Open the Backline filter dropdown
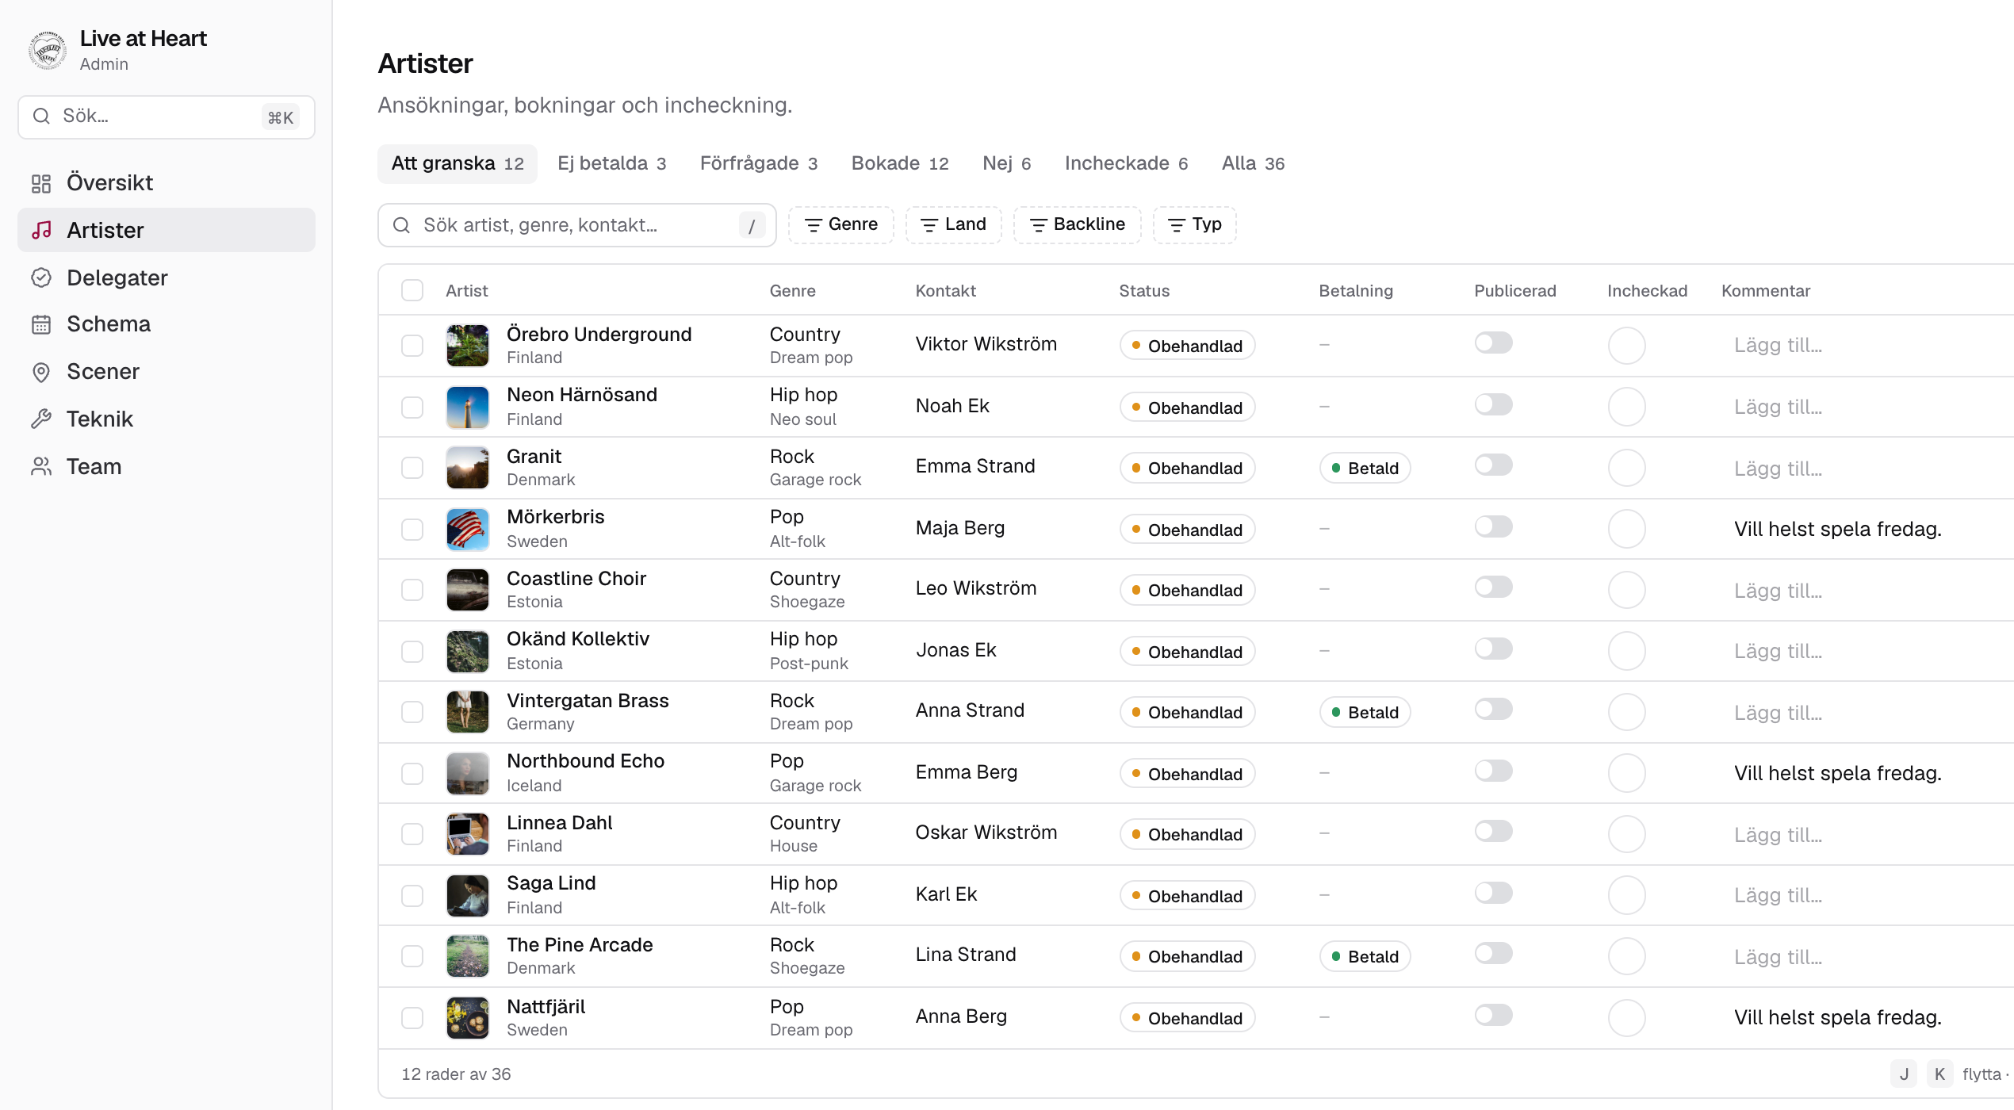2014x1110 pixels. coord(1078,225)
